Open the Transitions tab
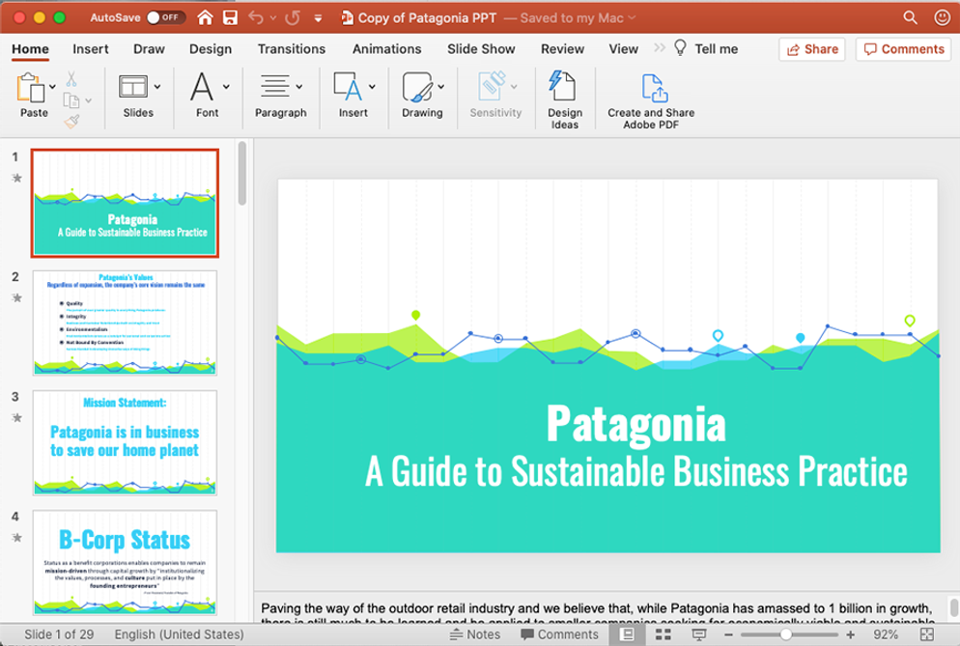This screenshot has width=960, height=646. (291, 49)
